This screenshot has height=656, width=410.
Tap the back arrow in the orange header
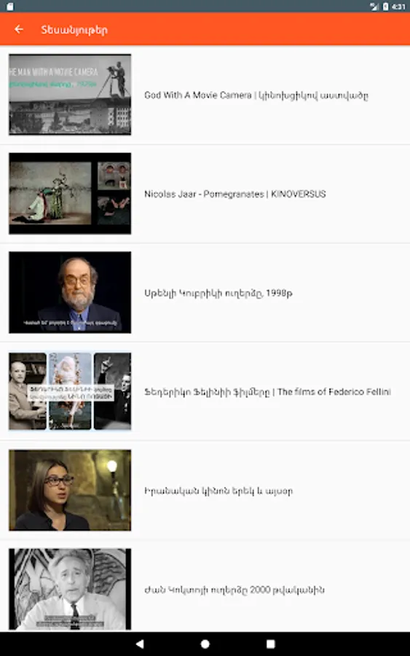(x=19, y=29)
